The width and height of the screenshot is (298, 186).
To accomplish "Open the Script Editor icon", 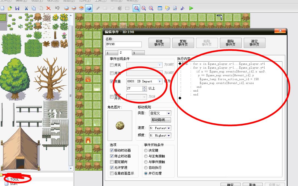I will (175, 8).
